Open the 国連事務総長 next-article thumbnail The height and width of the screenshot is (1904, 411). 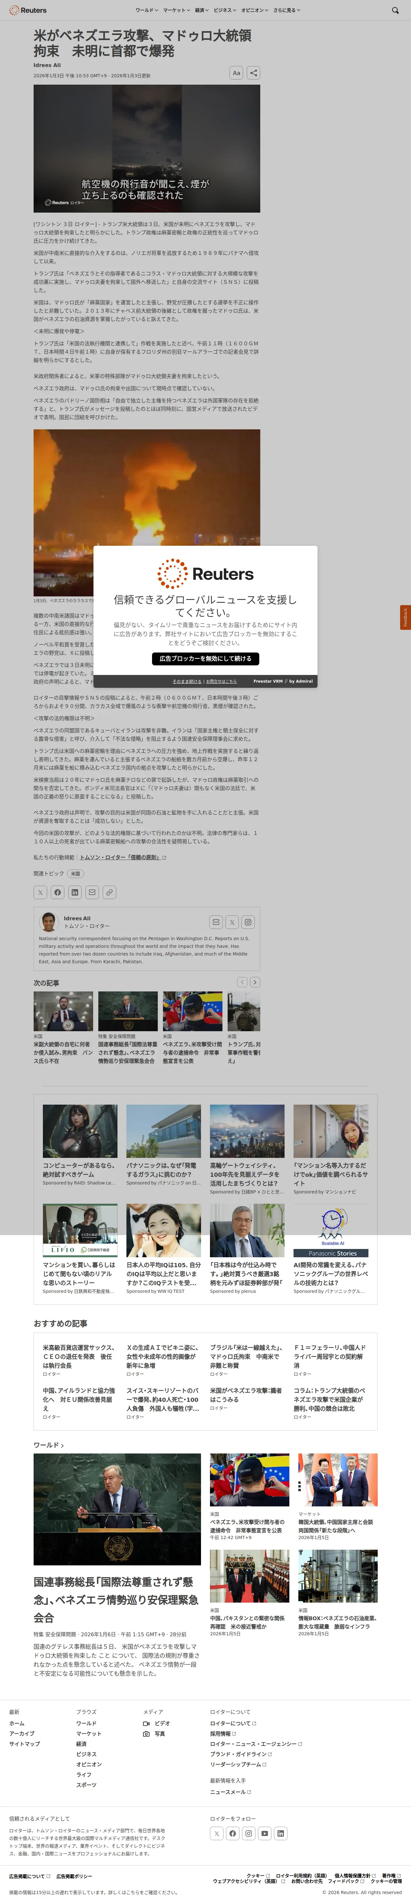(x=128, y=1011)
